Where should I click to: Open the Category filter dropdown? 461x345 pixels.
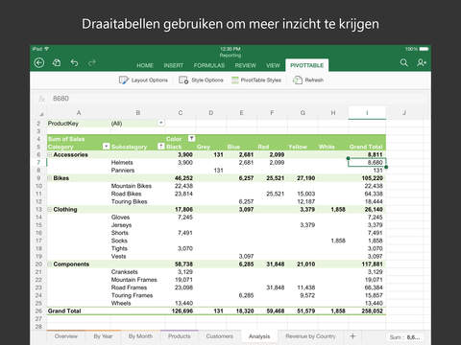pos(106,147)
